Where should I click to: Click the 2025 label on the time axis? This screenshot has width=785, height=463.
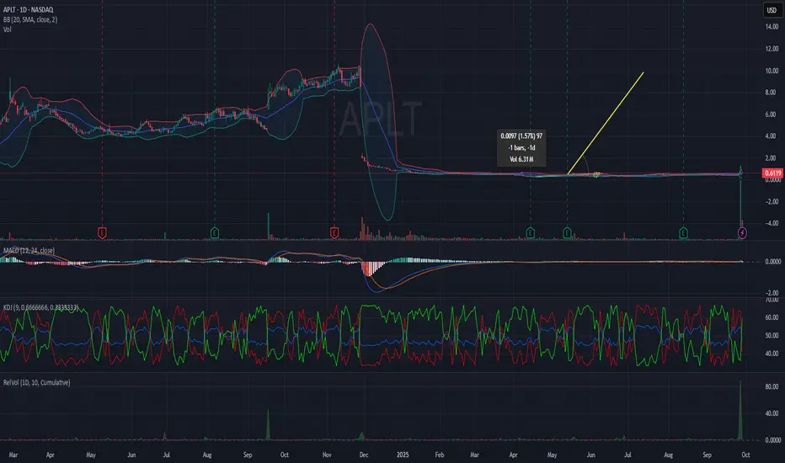403,455
